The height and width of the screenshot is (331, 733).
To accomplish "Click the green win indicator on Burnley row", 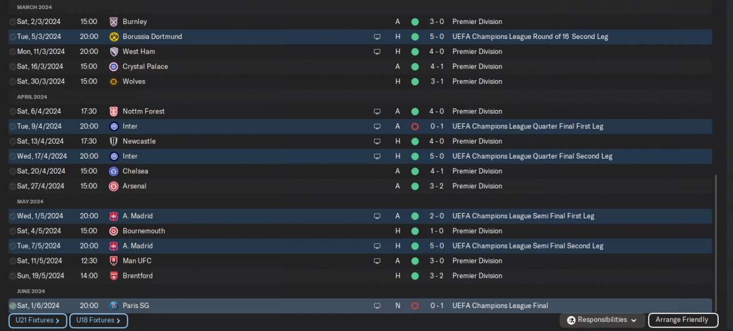I will pos(415,22).
